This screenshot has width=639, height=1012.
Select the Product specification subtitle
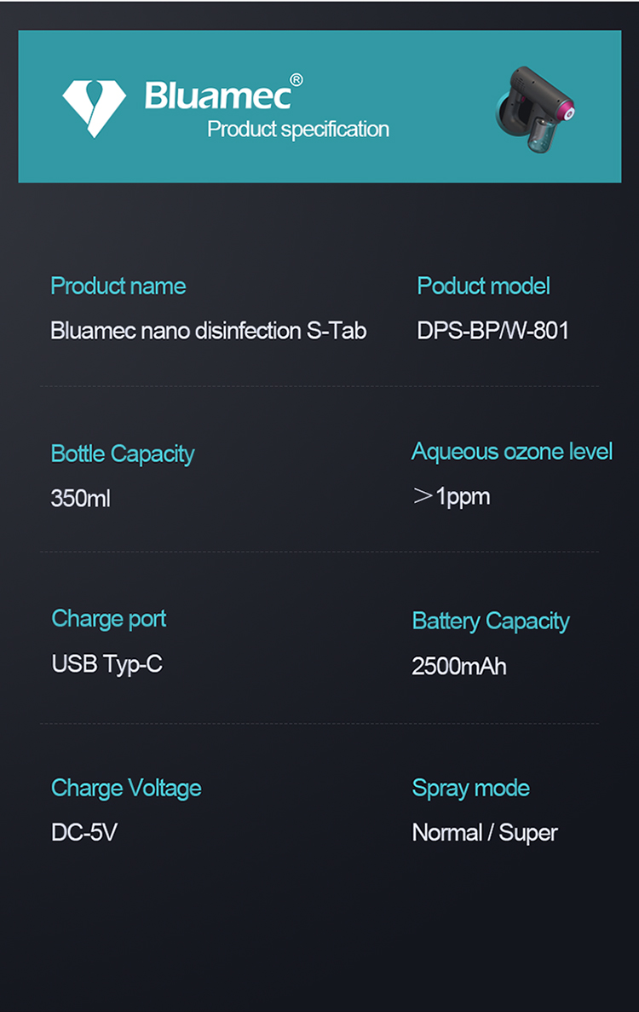(x=298, y=129)
